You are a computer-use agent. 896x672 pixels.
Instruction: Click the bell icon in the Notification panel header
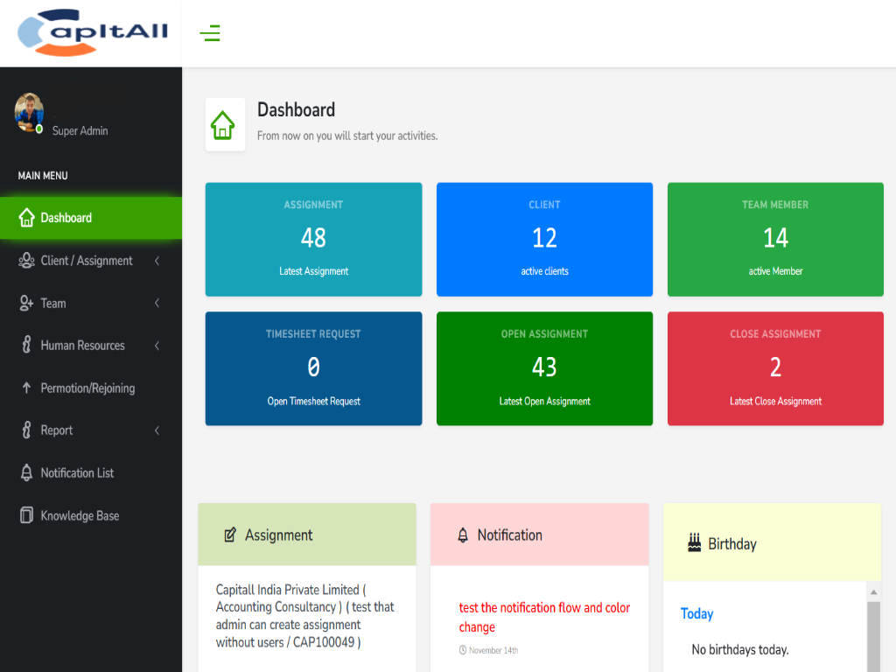[x=463, y=535]
